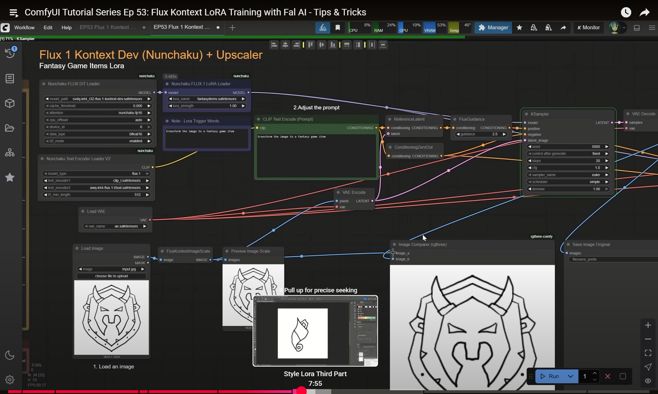Click the YouTube Watch Later clock icon

pyautogui.click(x=626, y=12)
